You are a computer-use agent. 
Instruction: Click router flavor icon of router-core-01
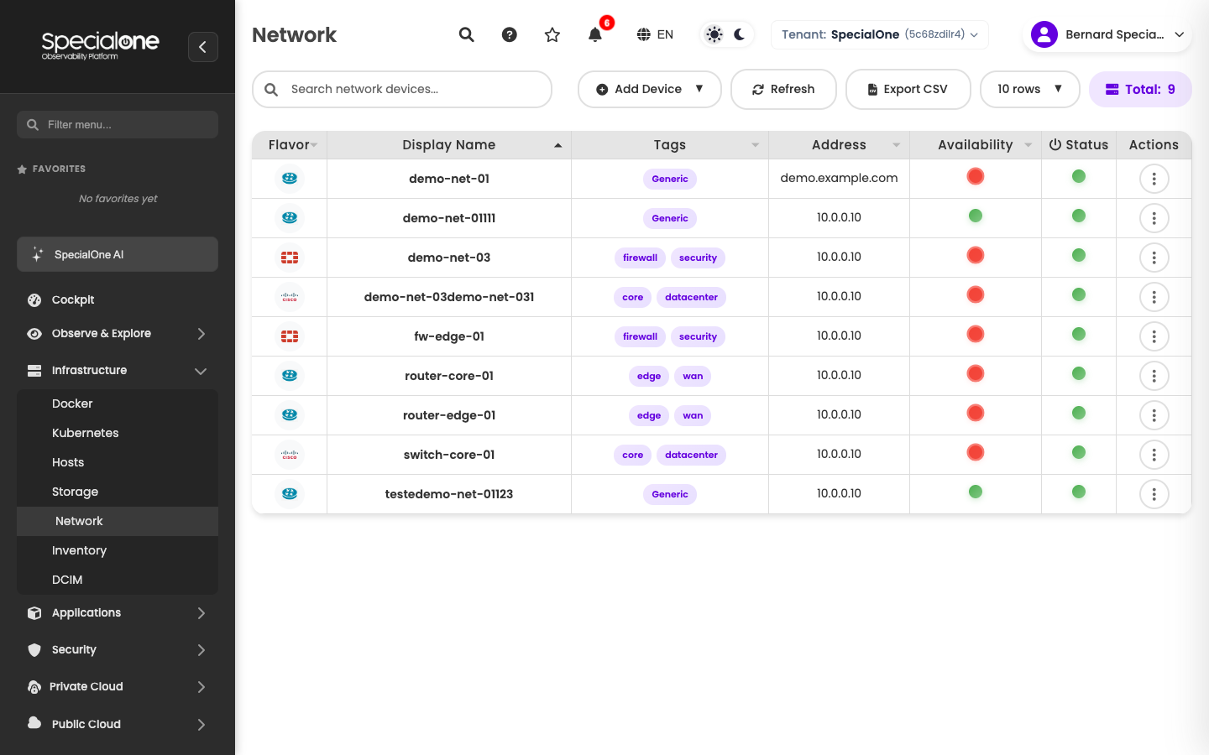tap(290, 376)
